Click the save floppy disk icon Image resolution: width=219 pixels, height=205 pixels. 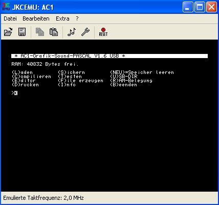(x=22, y=32)
